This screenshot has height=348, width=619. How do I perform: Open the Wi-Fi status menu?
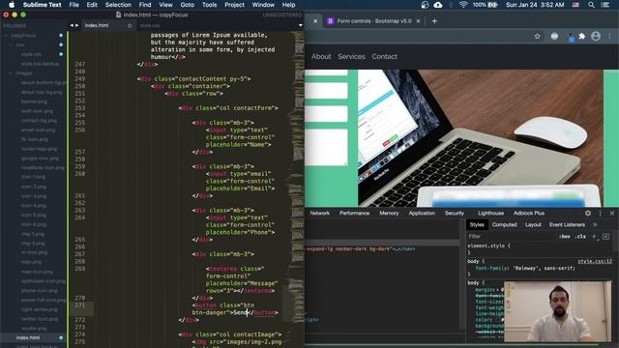click(x=463, y=5)
